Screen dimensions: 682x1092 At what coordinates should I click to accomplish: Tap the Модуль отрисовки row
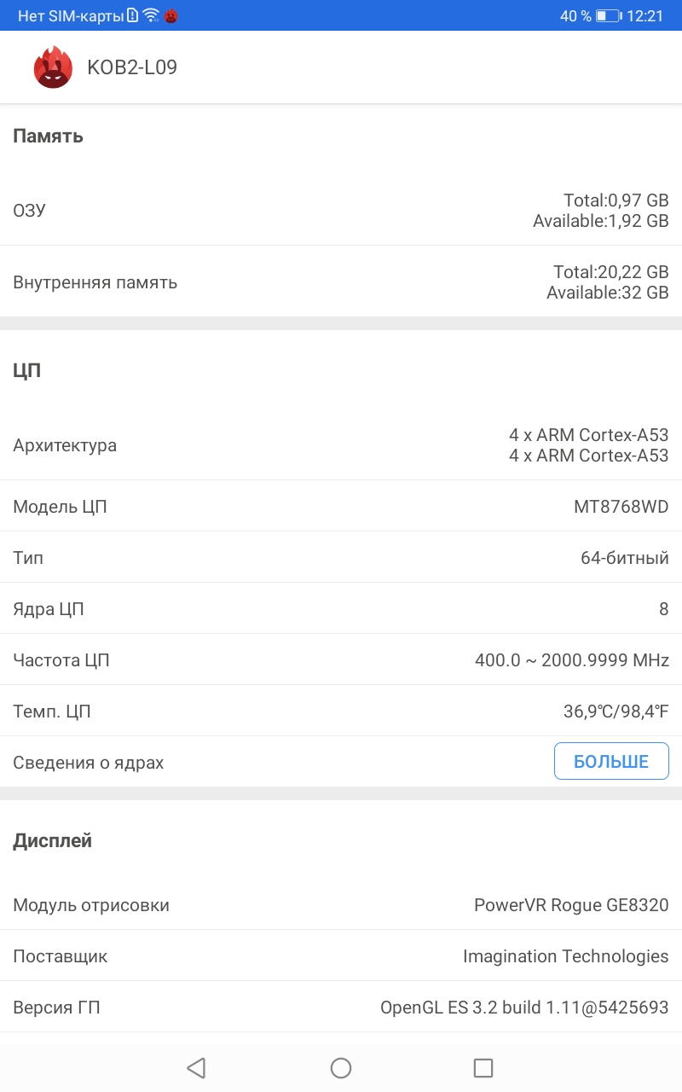(x=341, y=905)
